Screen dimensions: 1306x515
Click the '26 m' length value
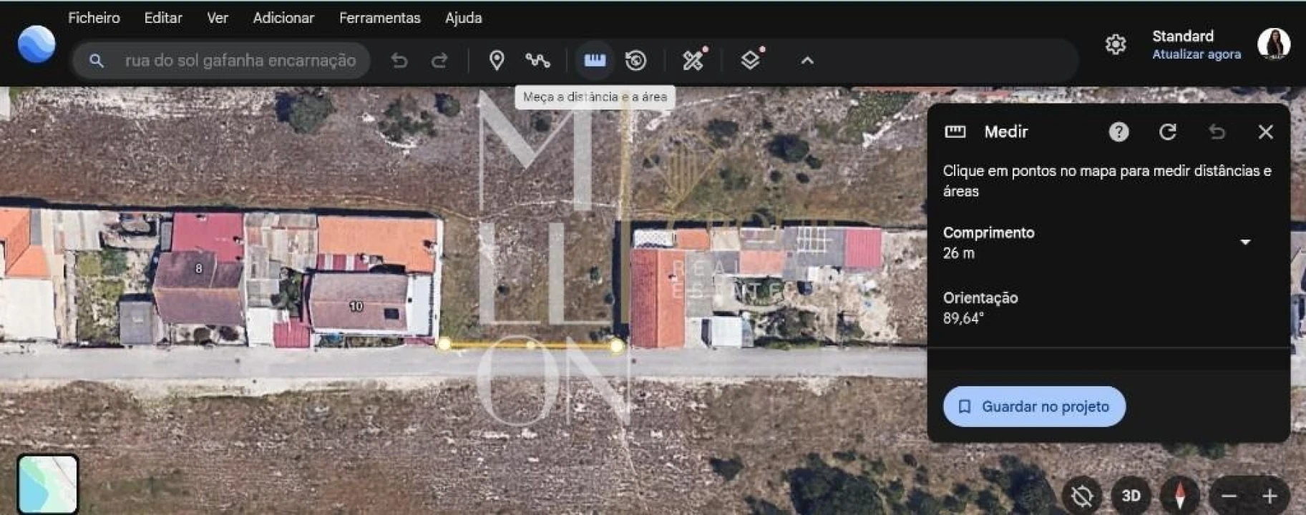click(958, 253)
